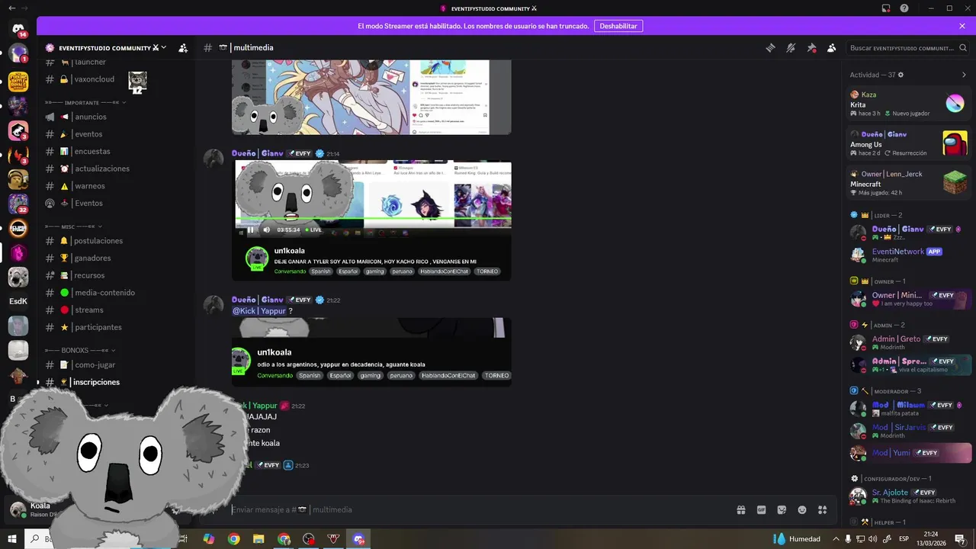
Task: Click un1koala title in second embed
Action: pyautogui.click(x=274, y=352)
